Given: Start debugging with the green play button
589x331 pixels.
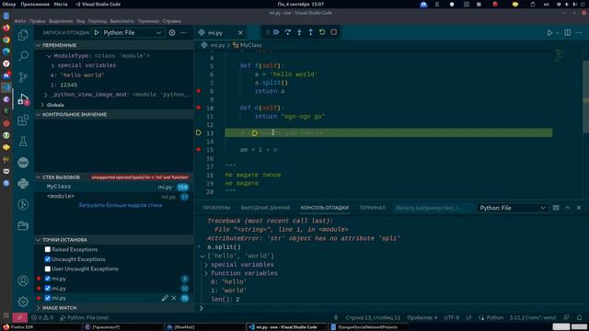Looking at the screenshot, I should [97, 33].
